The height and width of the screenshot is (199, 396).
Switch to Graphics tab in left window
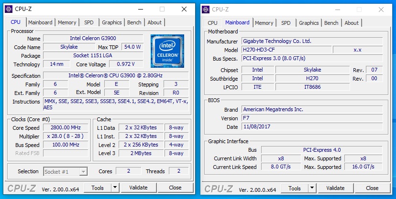pos(111,22)
